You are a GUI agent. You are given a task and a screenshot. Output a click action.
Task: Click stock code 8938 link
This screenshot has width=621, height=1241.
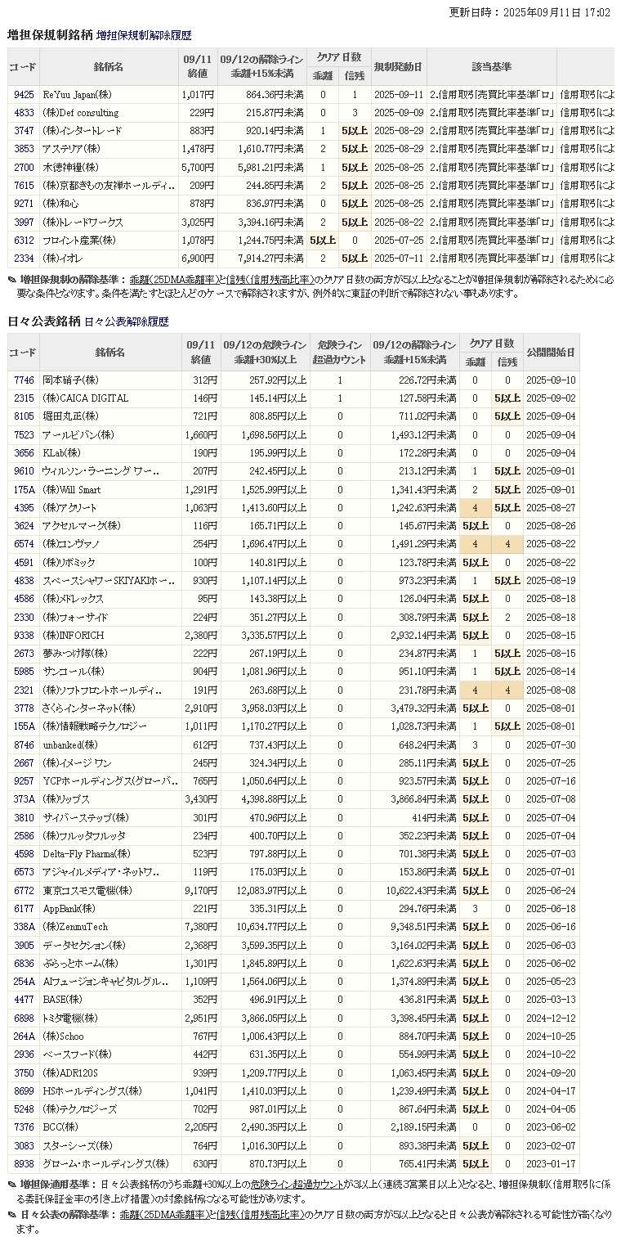(x=24, y=1164)
